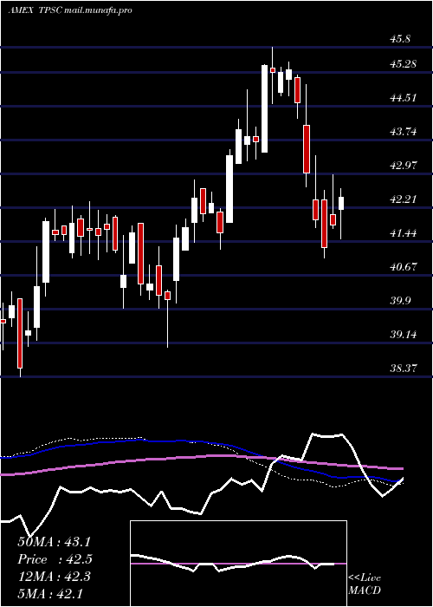The image size is (433, 607).
Task: Click the 42.97 price axis label
Action: (404, 166)
